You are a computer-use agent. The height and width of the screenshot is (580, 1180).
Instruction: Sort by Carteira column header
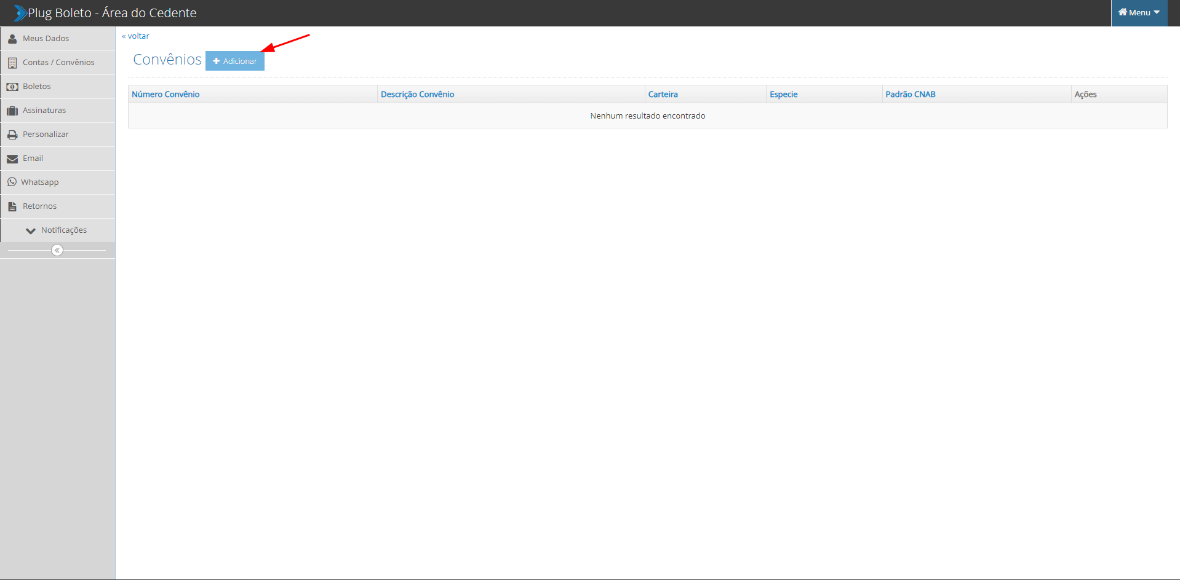pyautogui.click(x=663, y=94)
